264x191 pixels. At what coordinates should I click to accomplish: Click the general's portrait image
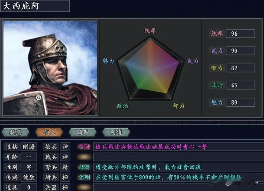point(50,68)
